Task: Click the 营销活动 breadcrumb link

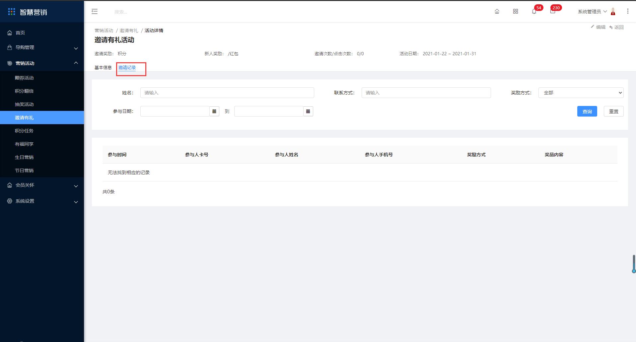Action: click(104, 30)
